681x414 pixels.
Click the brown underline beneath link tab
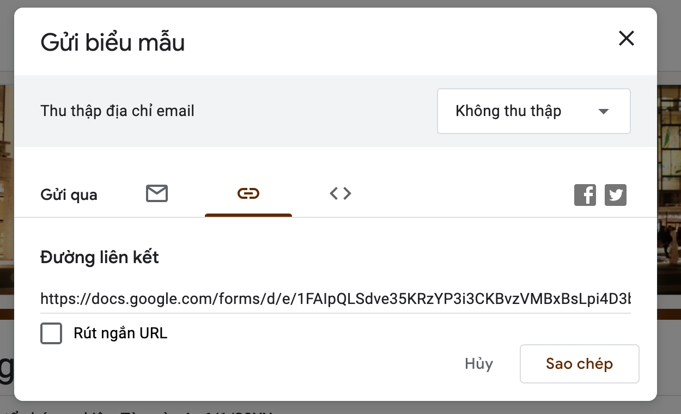[x=248, y=215]
